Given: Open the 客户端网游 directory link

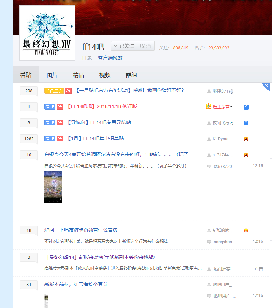Looking at the screenshot, I should tap(110, 58).
